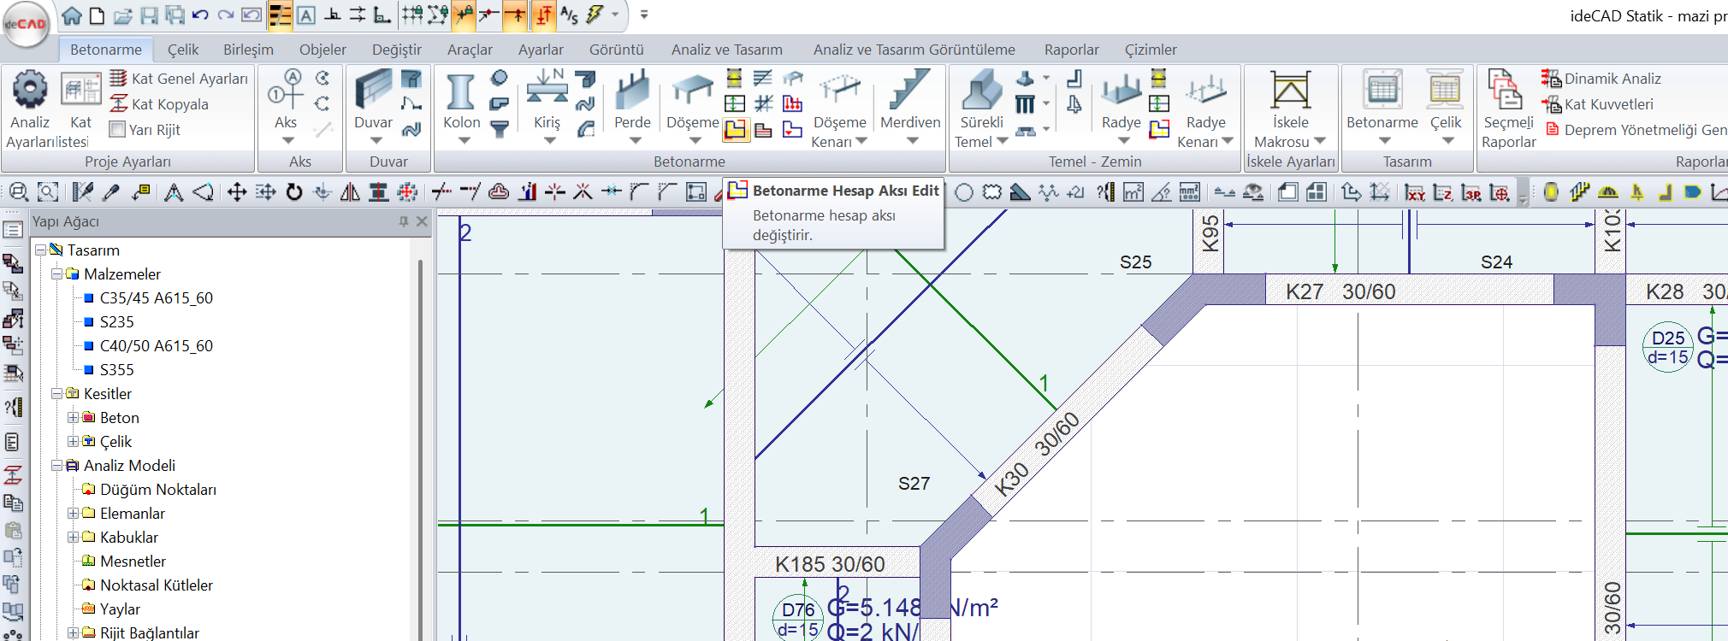Select C35/45 A615_60 material in tree

click(157, 298)
